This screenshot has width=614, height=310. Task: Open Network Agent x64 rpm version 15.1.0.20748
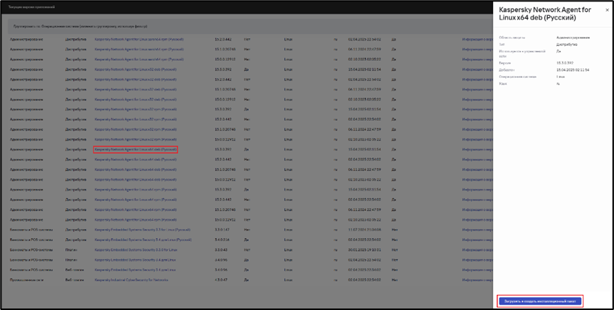coord(135,210)
